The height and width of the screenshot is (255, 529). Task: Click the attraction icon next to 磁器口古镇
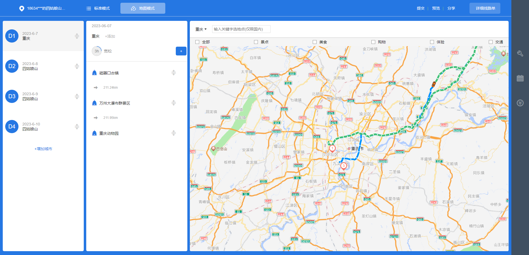pyautogui.click(x=94, y=73)
